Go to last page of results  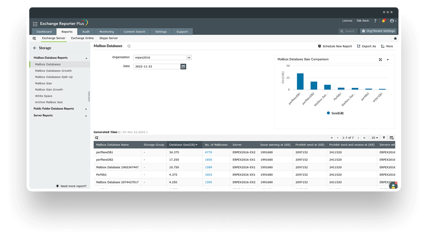tap(364, 138)
